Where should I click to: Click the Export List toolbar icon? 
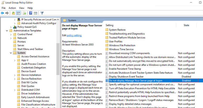pyautogui.click(x=24, y=13)
